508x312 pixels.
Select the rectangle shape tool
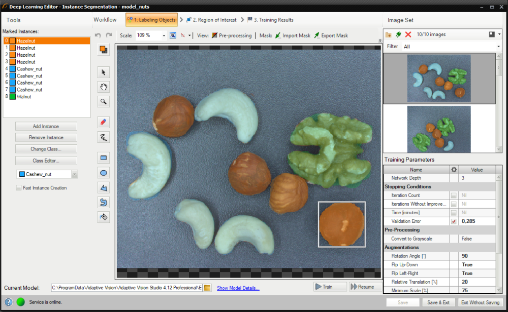104,158
